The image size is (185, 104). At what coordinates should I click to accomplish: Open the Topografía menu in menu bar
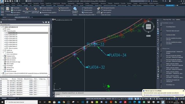pyautogui.click(x=36, y=3)
